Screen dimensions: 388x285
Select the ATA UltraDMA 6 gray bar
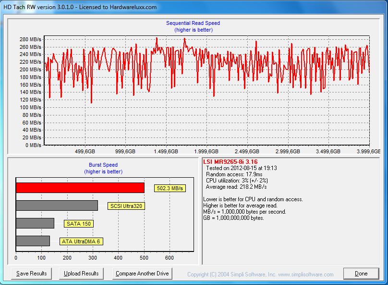pos(33,241)
